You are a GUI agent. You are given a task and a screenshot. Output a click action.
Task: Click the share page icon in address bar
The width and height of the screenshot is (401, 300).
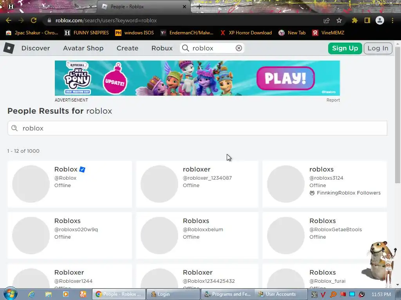[x=327, y=20]
